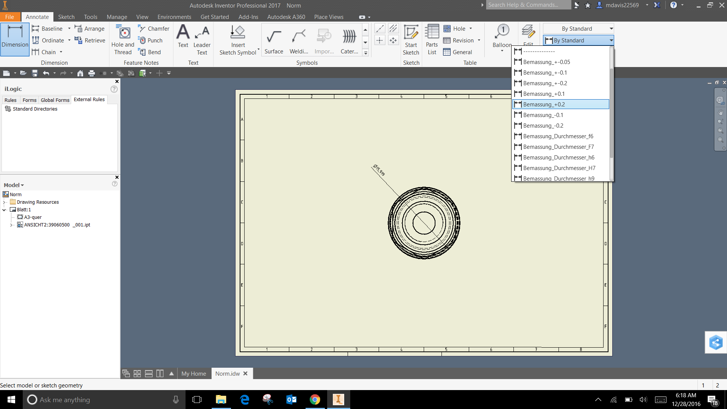Expand the Blatt:1 tree node
Viewport: 727px width, 409px height.
click(5, 210)
